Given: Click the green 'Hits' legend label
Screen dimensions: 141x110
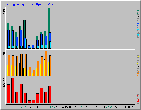Looking at the screenshot, I should (x=138, y=11).
